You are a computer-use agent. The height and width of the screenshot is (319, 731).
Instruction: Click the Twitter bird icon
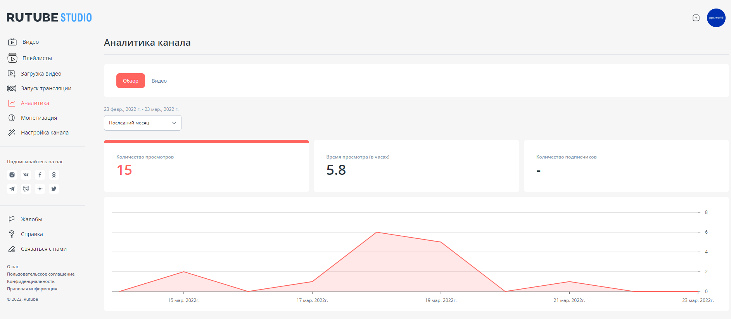pos(54,189)
